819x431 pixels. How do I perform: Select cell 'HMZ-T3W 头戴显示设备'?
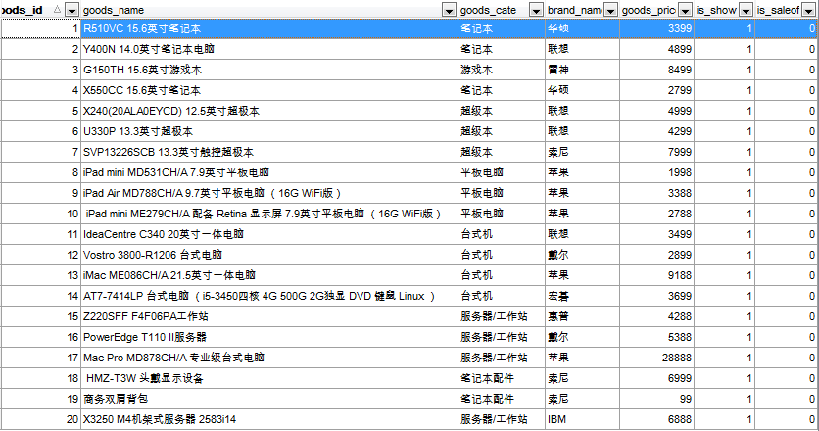[x=269, y=378]
